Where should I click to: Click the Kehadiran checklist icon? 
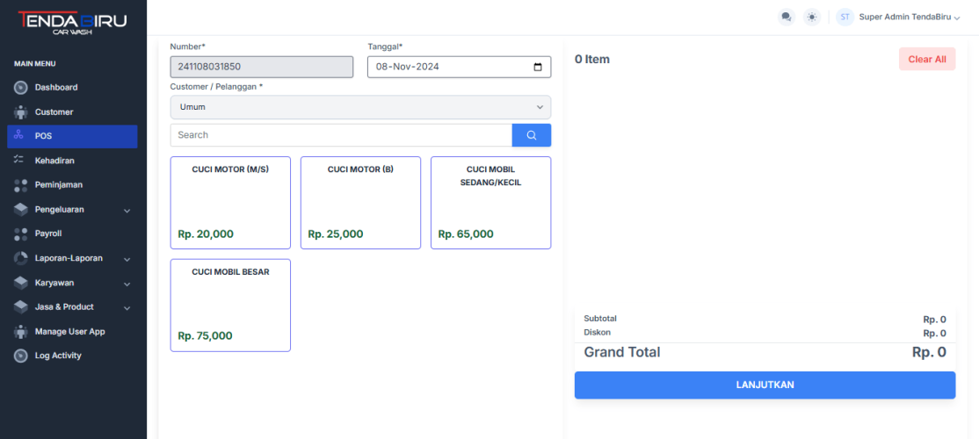(21, 161)
